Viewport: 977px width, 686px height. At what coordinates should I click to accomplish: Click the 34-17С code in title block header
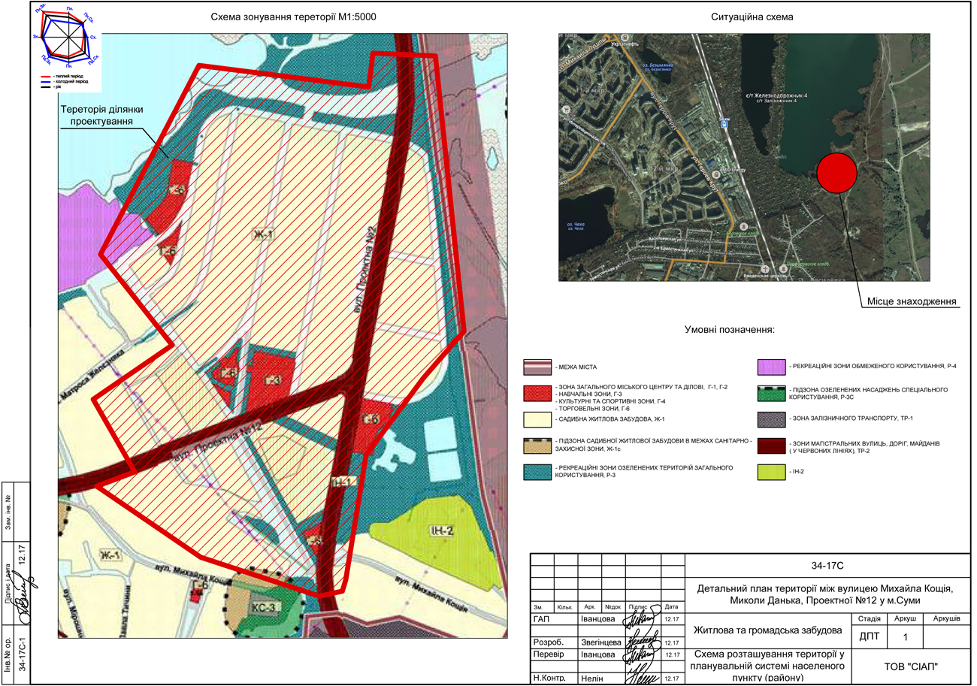pyautogui.click(x=830, y=564)
